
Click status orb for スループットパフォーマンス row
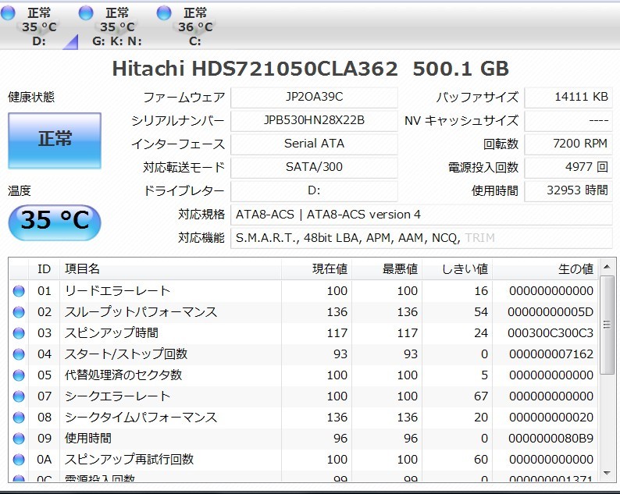click(x=19, y=312)
